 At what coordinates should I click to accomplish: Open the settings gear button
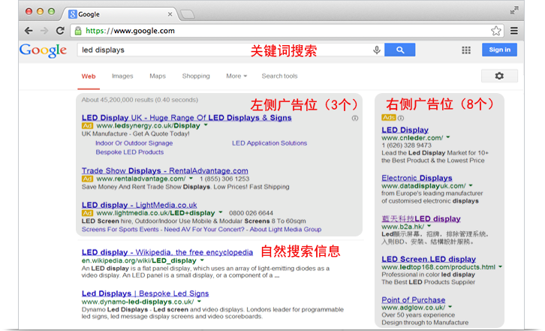point(499,76)
